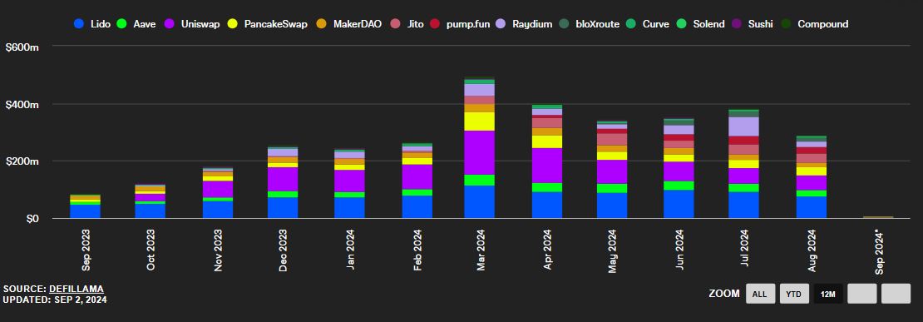Set zoom to 12M

828,294
